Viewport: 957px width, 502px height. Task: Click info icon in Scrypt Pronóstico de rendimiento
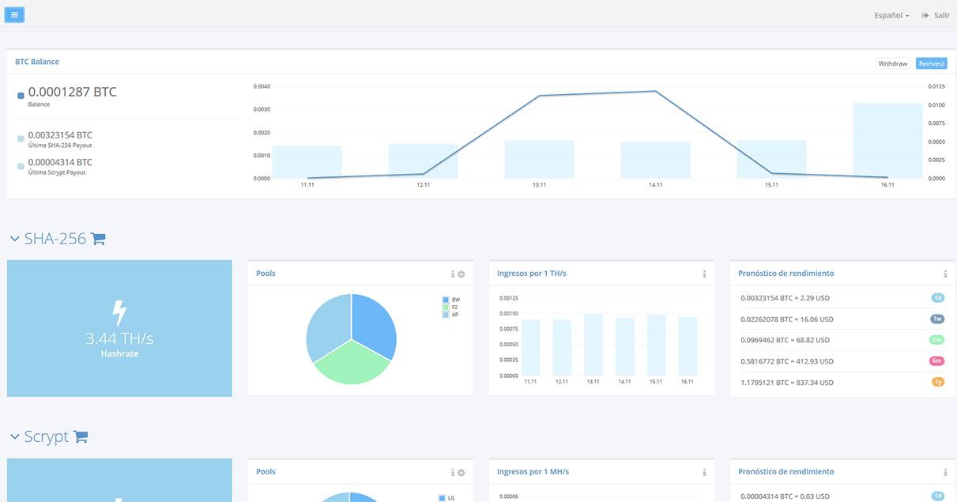pos(945,472)
